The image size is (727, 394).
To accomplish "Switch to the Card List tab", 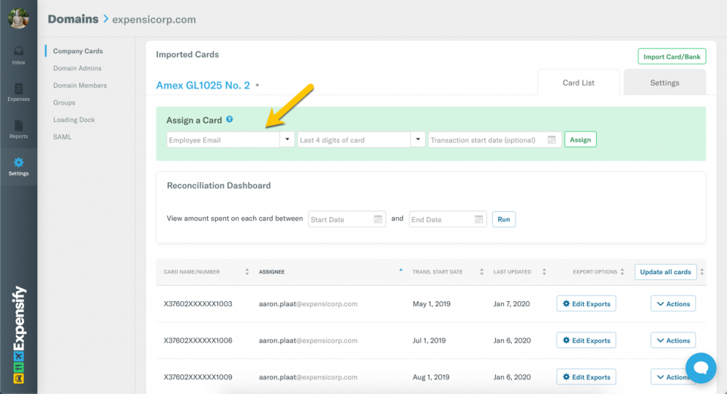I will (x=578, y=83).
